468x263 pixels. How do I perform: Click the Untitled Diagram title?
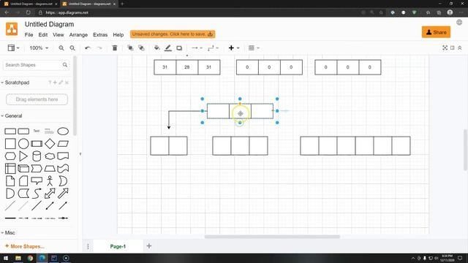tap(49, 24)
